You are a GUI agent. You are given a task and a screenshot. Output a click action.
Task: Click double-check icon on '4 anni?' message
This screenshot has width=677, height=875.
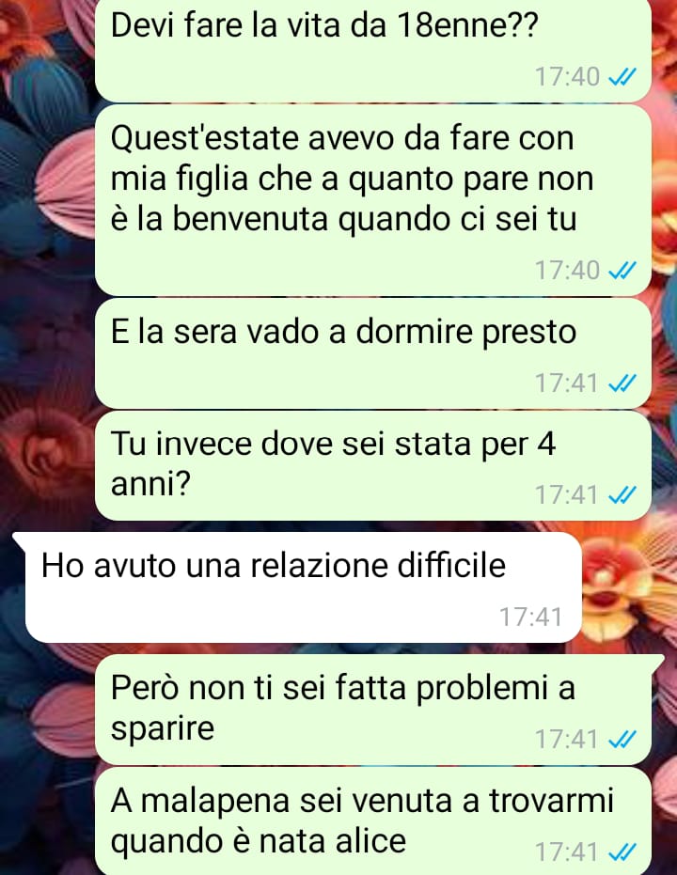point(622,495)
